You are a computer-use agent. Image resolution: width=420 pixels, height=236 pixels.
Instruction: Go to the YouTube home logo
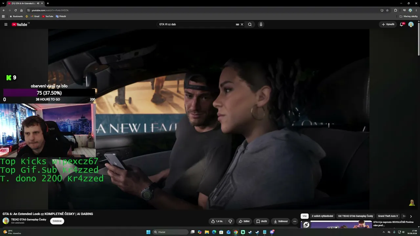pyautogui.click(x=20, y=24)
